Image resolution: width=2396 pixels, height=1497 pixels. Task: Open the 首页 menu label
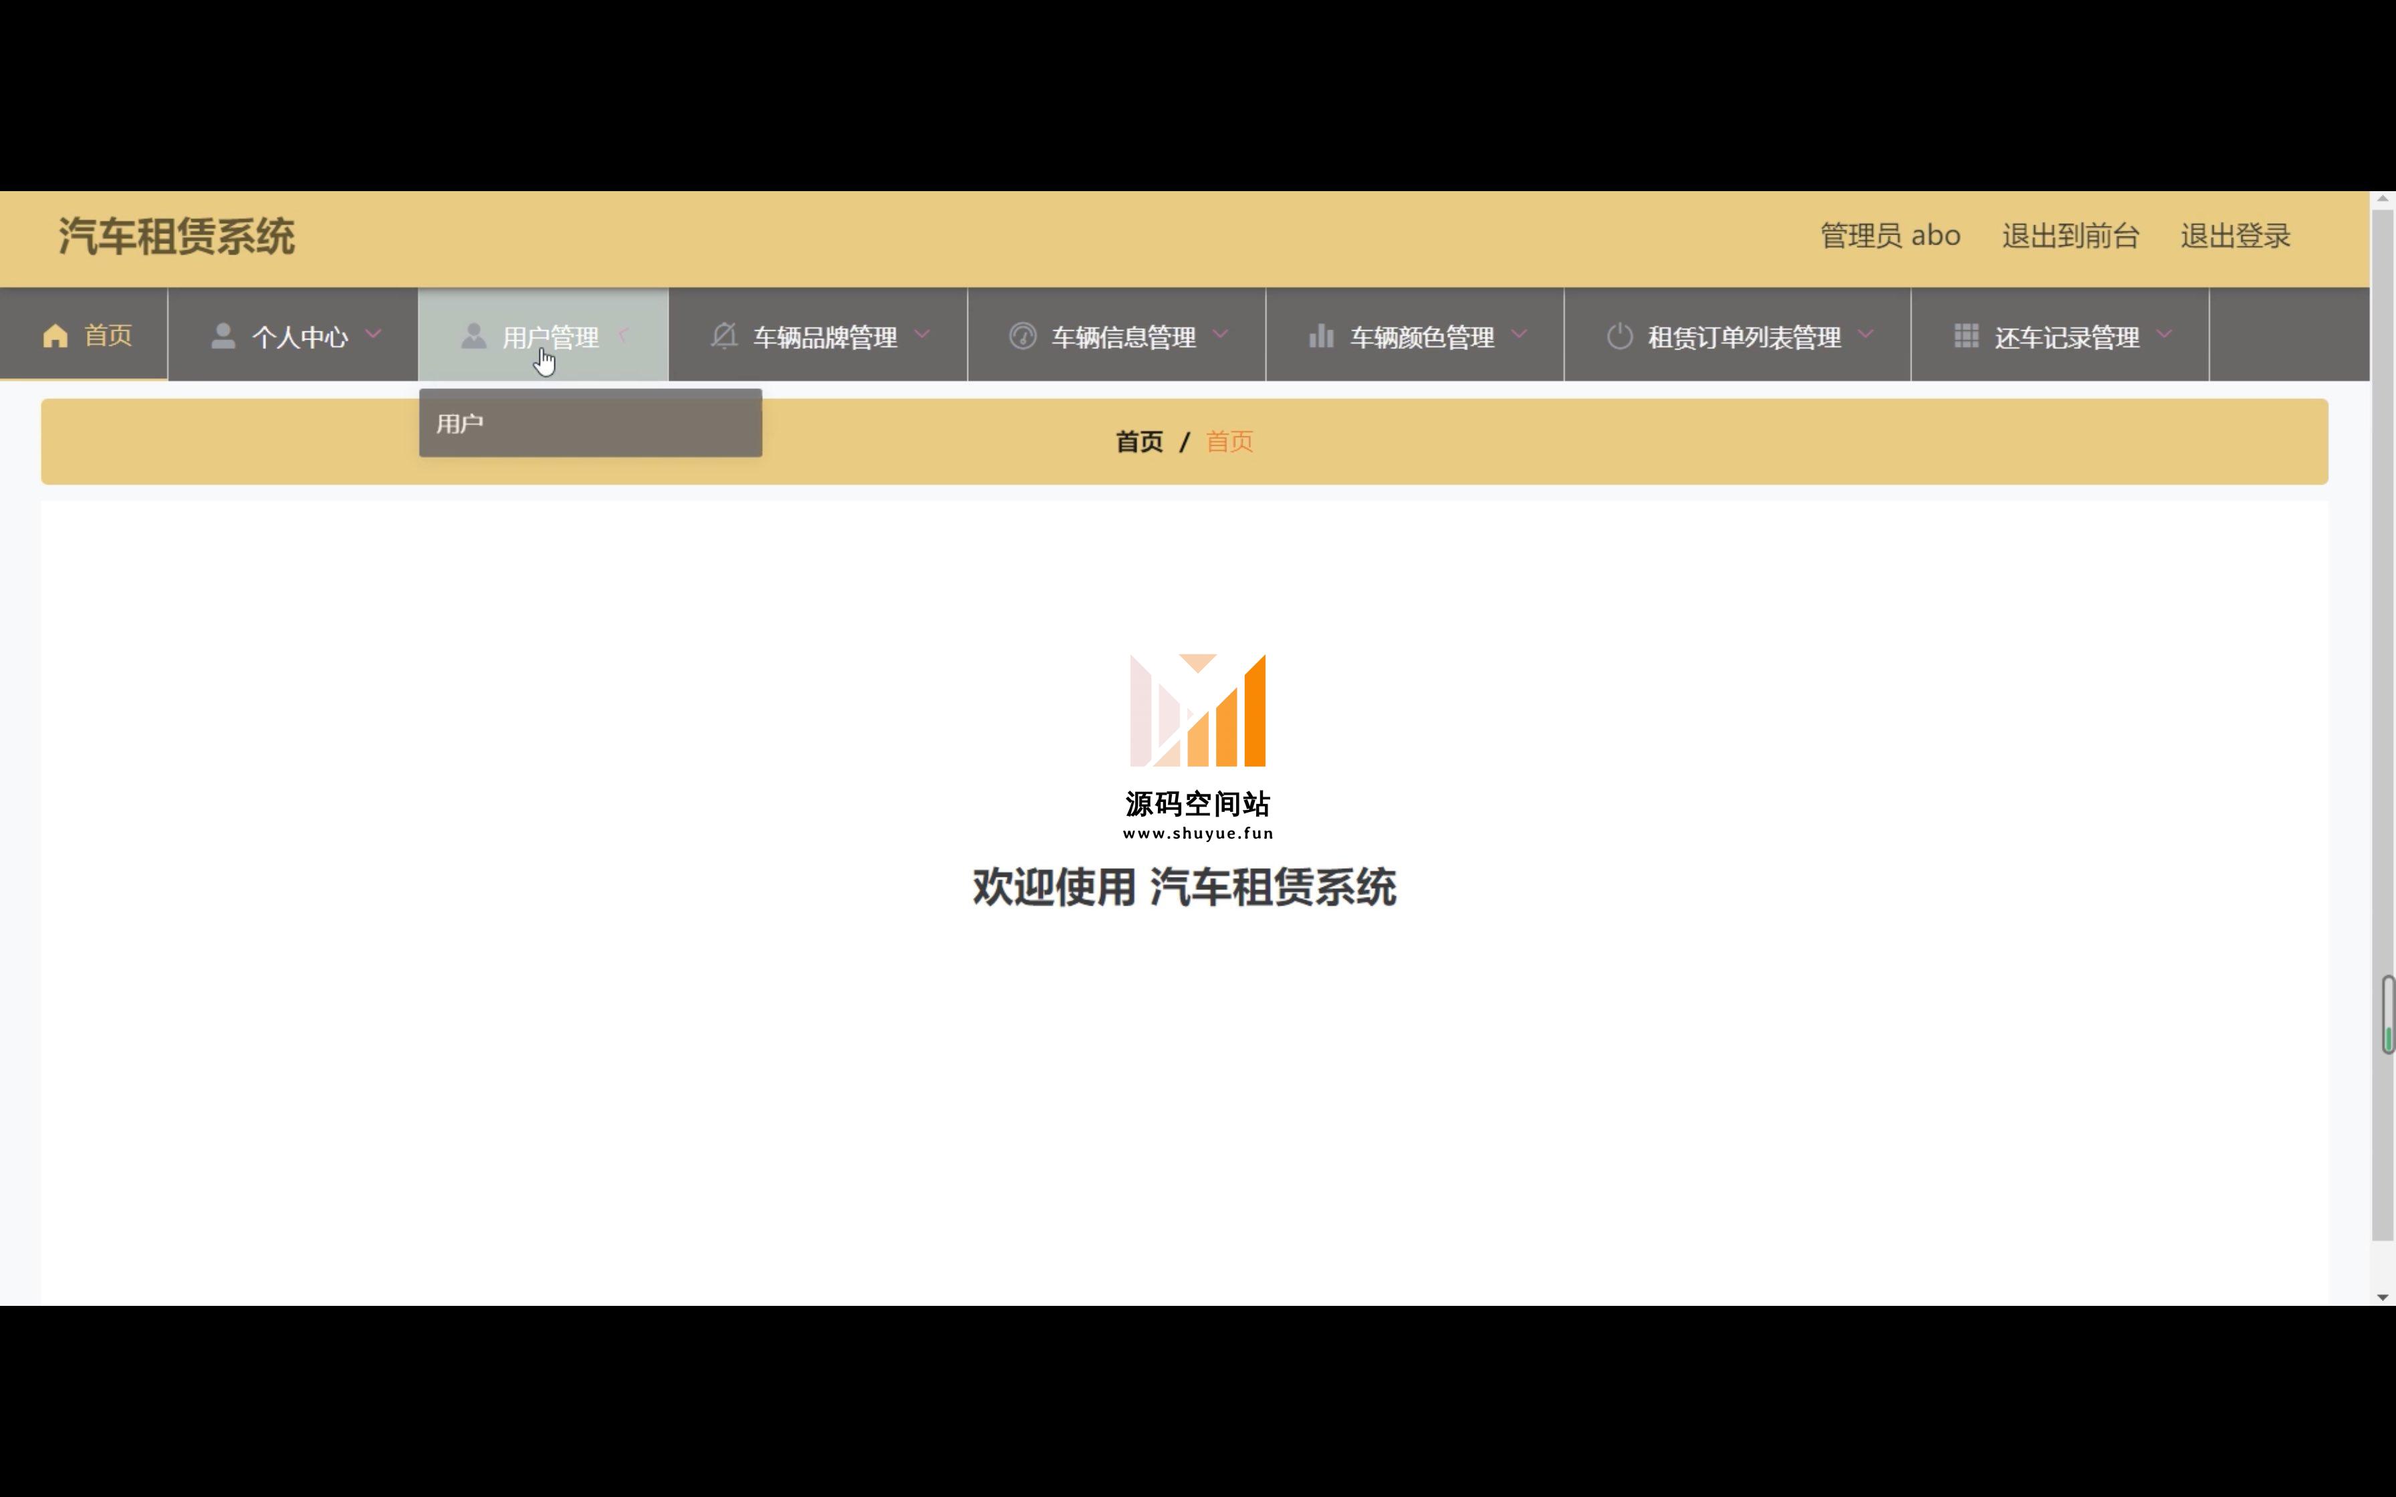pyautogui.click(x=108, y=335)
